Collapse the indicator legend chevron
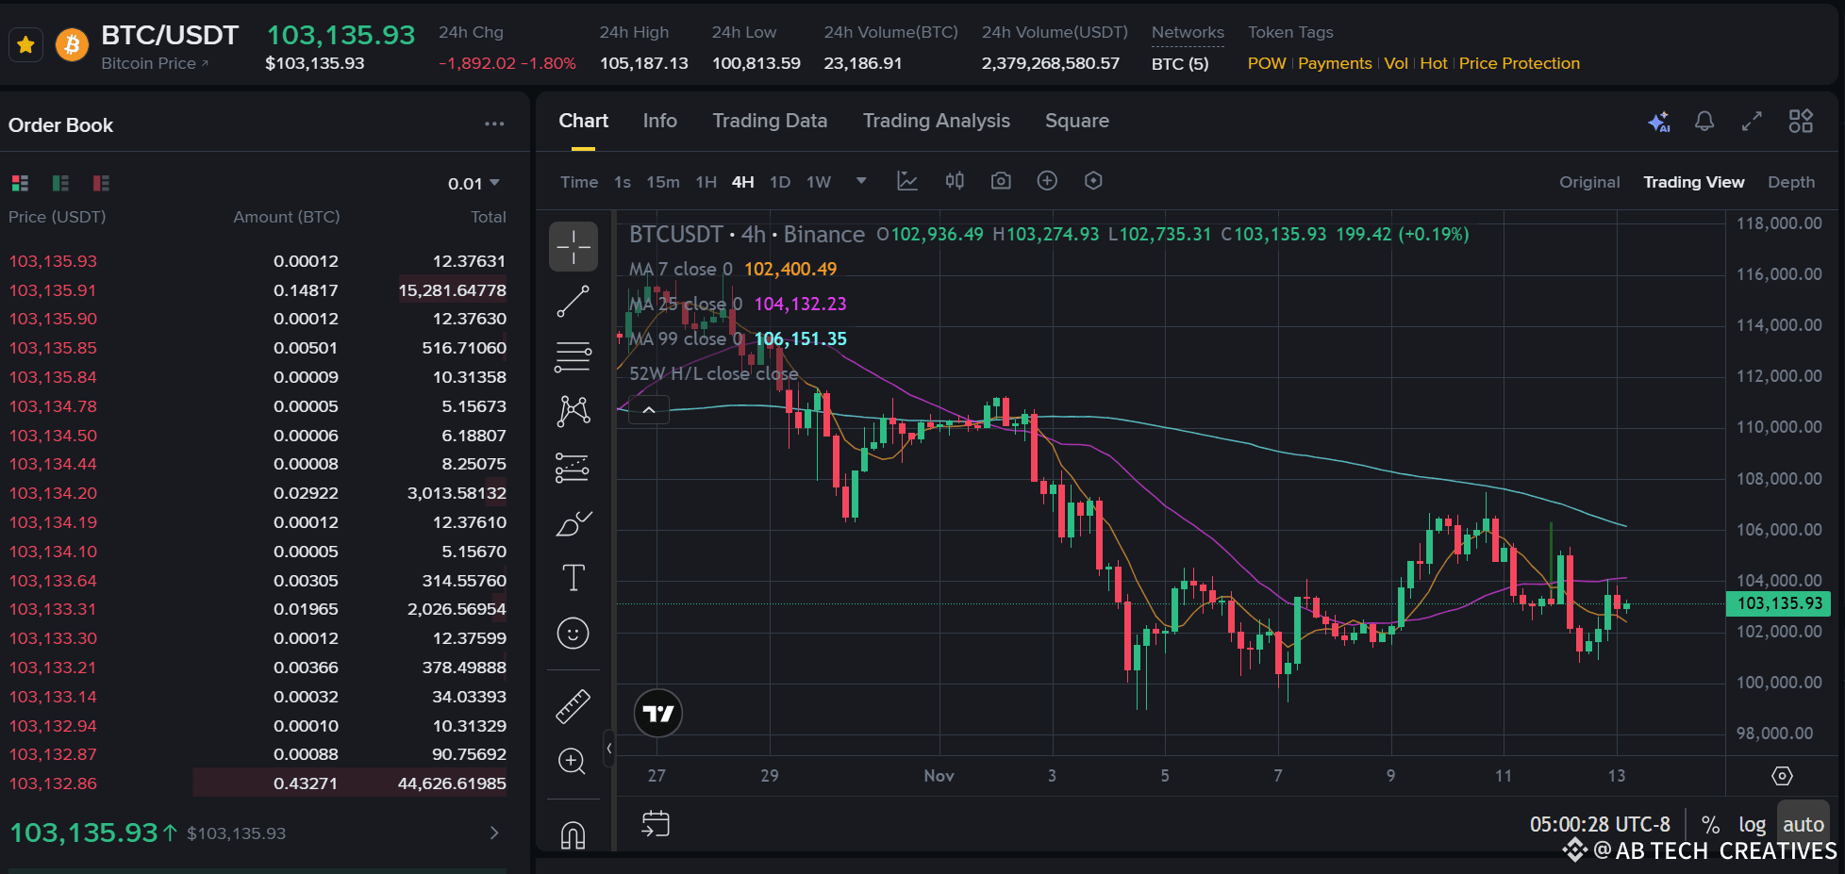This screenshot has width=1845, height=874. click(649, 409)
